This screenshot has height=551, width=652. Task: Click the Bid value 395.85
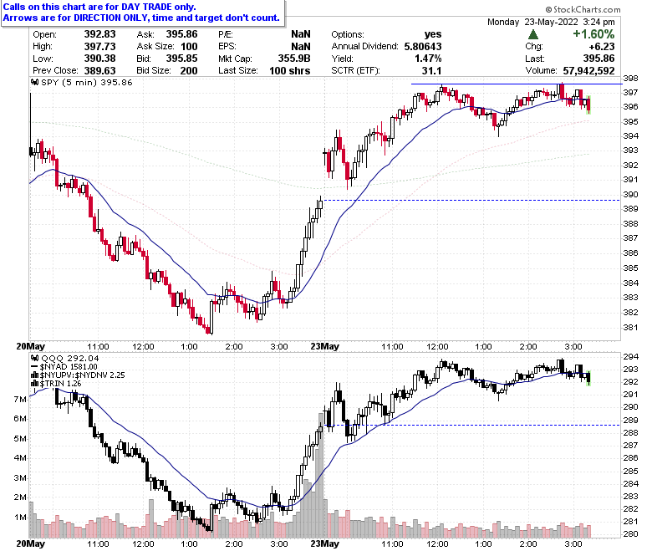pos(181,59)
